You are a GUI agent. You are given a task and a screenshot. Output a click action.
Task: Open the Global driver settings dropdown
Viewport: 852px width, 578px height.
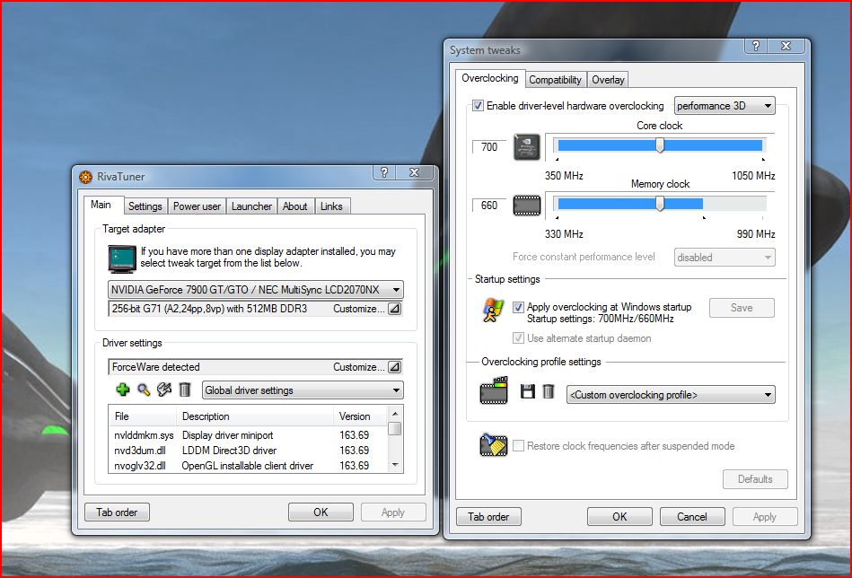point(303,390)
